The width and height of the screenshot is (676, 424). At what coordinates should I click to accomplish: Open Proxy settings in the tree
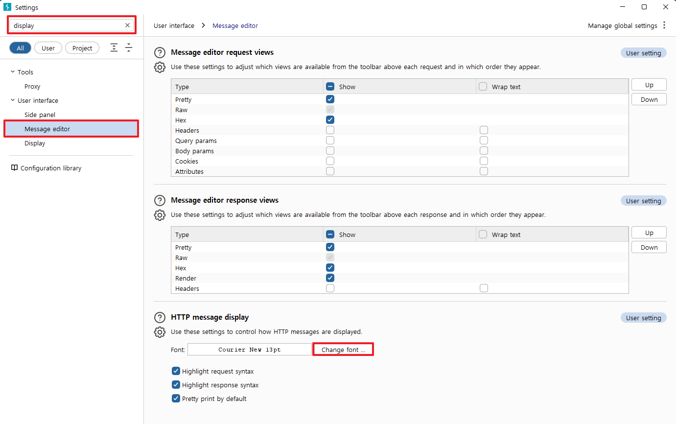click(x=32, y=86)
